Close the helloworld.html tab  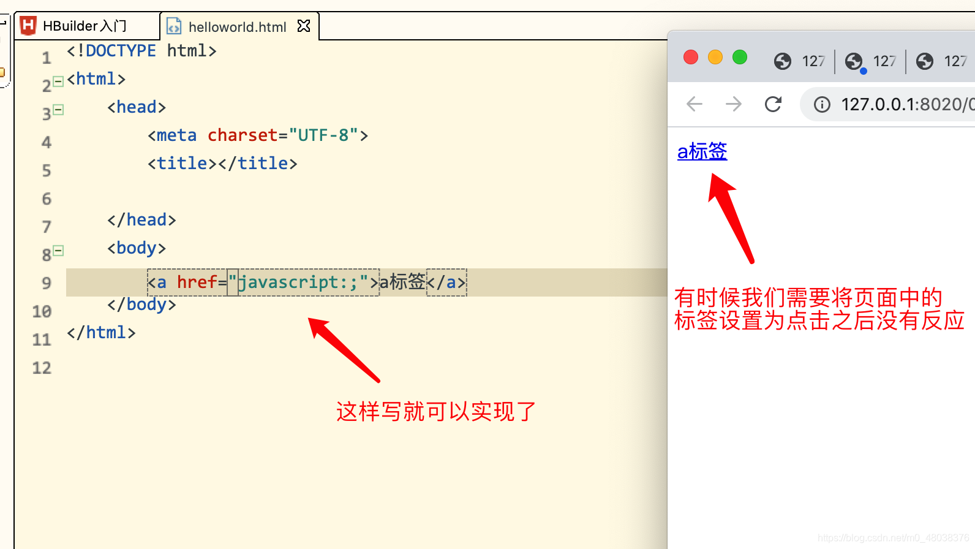304,26
